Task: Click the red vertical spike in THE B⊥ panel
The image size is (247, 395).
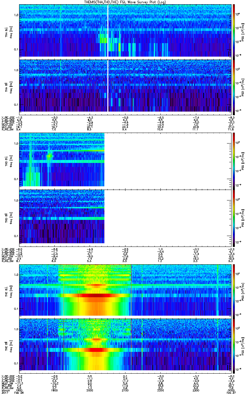Action: tap(131, 290)
